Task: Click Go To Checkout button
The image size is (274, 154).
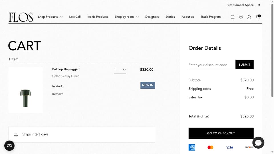Action: 221,133
